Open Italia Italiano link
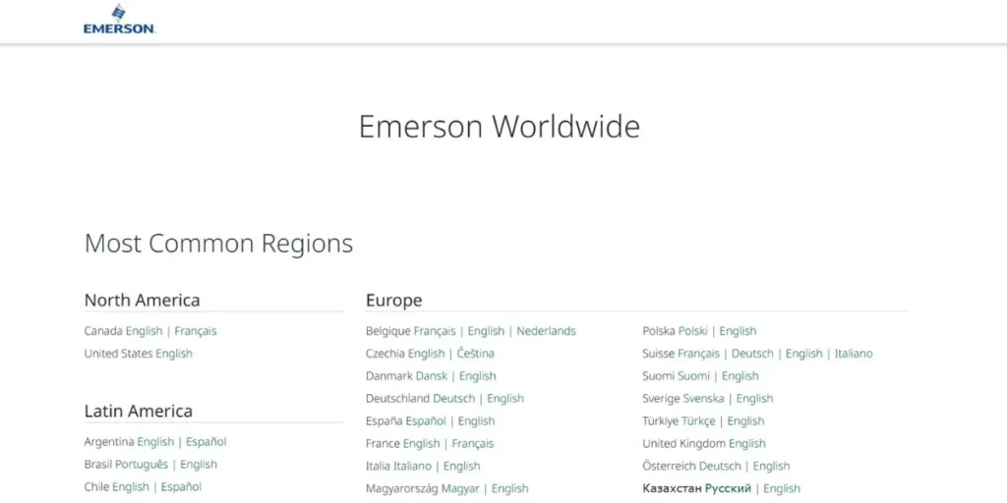 tap(412, 467)
